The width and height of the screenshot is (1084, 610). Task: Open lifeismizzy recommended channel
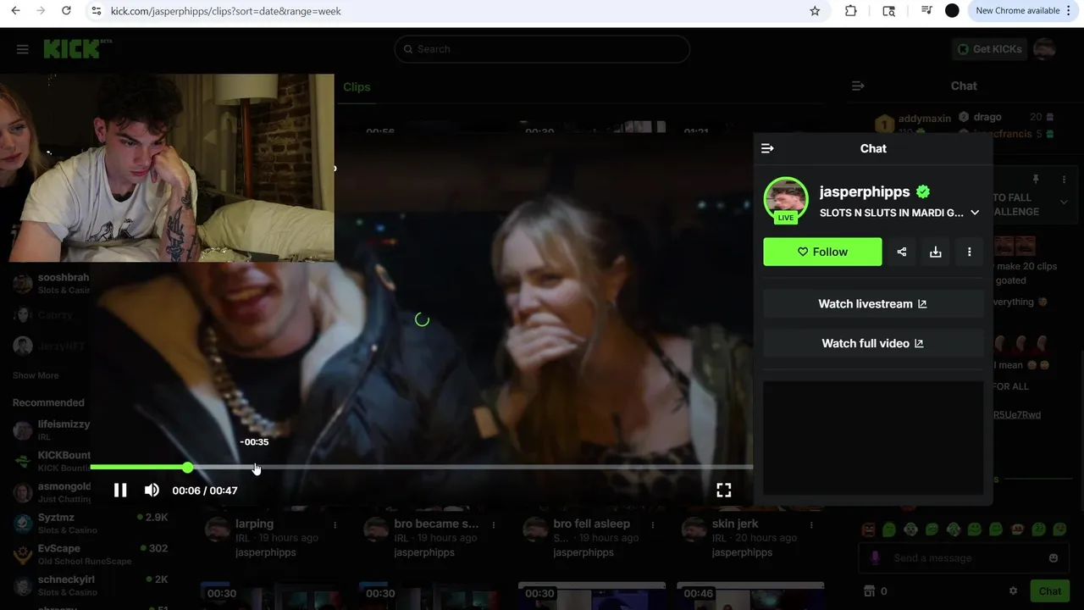pyautogui.click(x=53, y=430)
